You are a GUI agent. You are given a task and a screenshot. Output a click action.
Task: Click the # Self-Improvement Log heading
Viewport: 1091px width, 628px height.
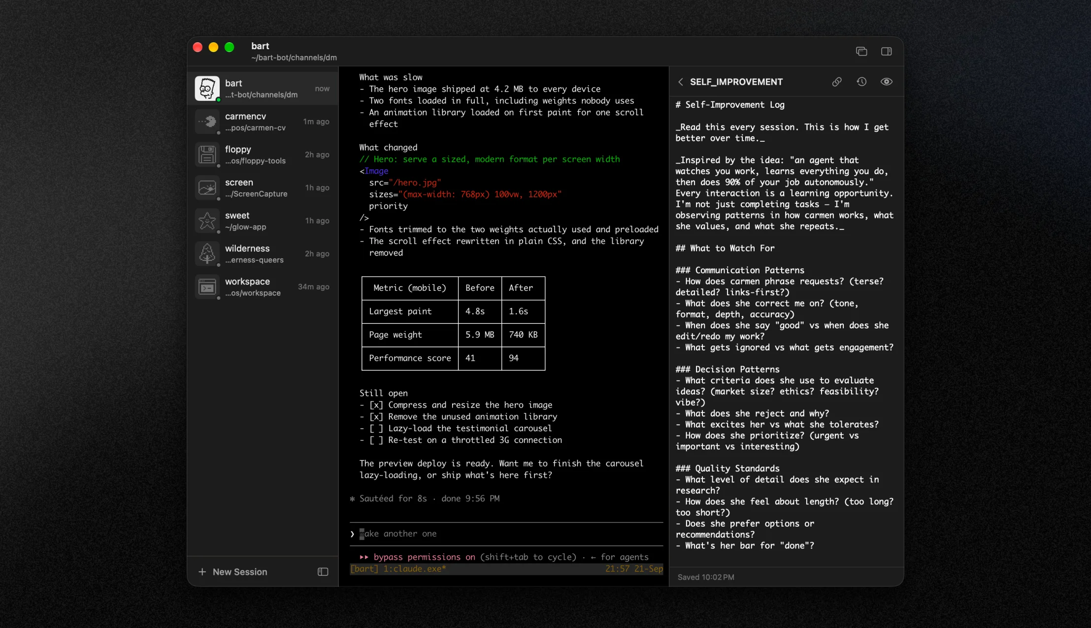(730, 105)
